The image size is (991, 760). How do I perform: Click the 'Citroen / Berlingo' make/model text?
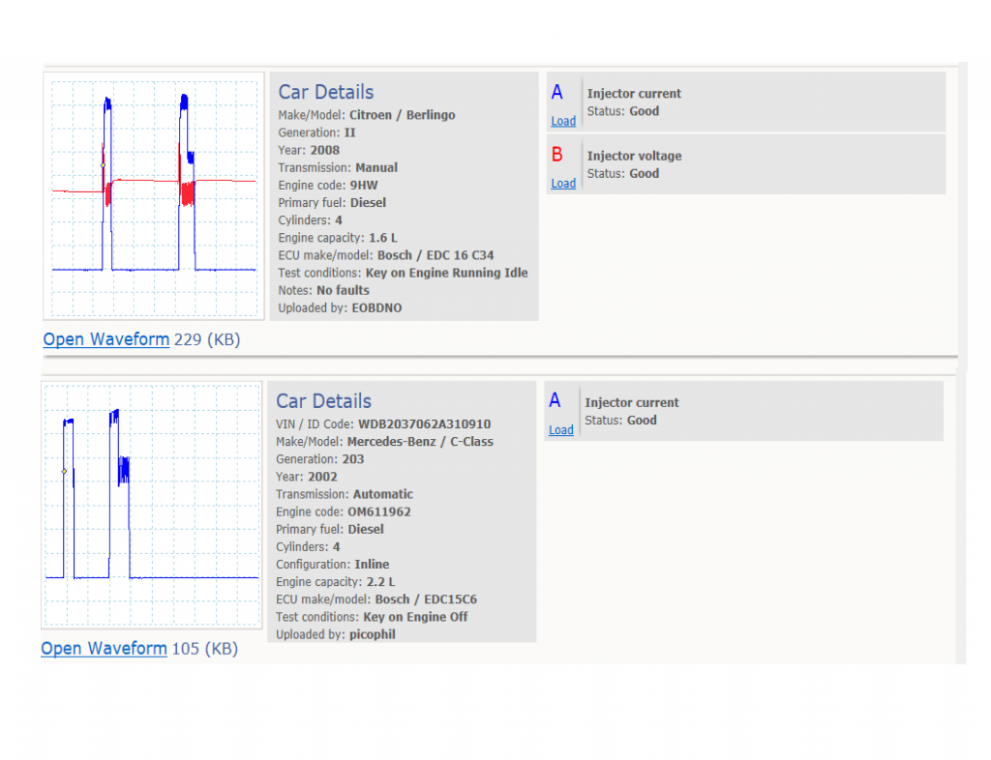(x=402, y=115)
